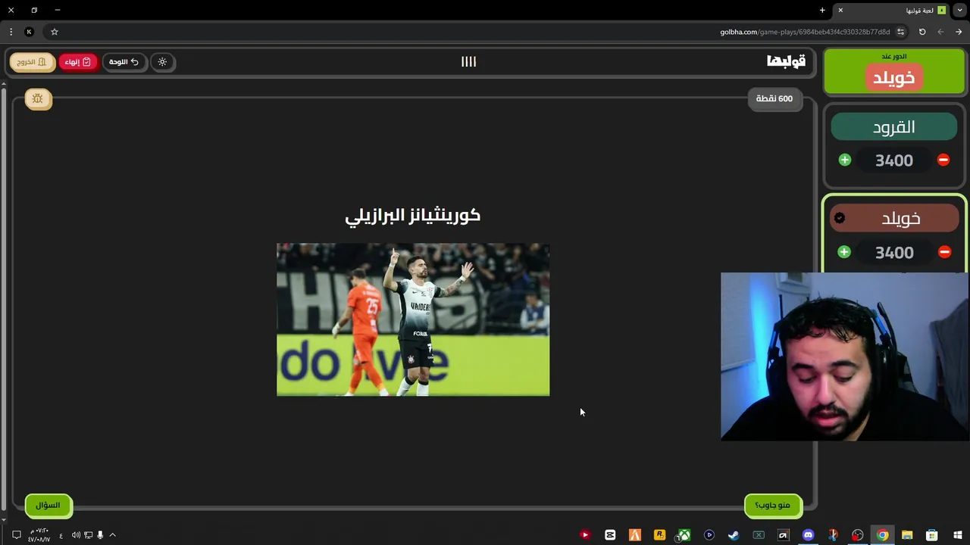Screen dimensions: 970x545
Task: Toggle light/dark theme sun icon
Action: 162,62
